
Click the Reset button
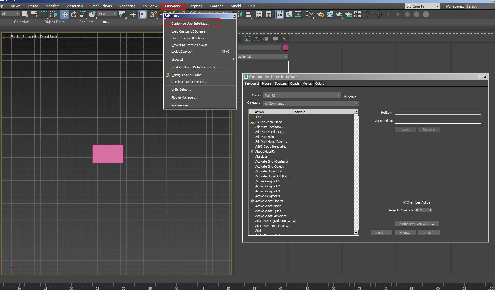429,233
